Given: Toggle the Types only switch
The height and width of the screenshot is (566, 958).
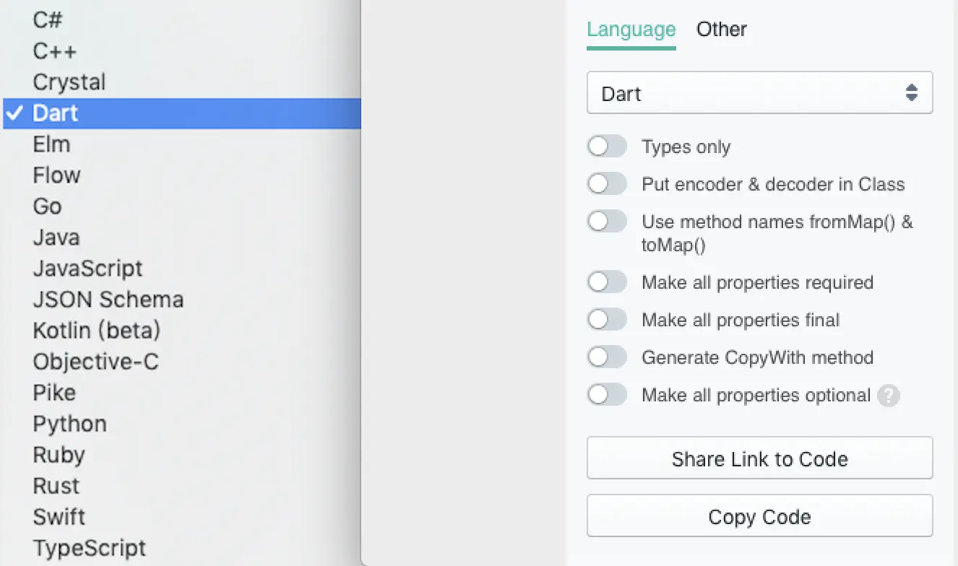Looking at the screenshot, I should click(x=607, y=147).
